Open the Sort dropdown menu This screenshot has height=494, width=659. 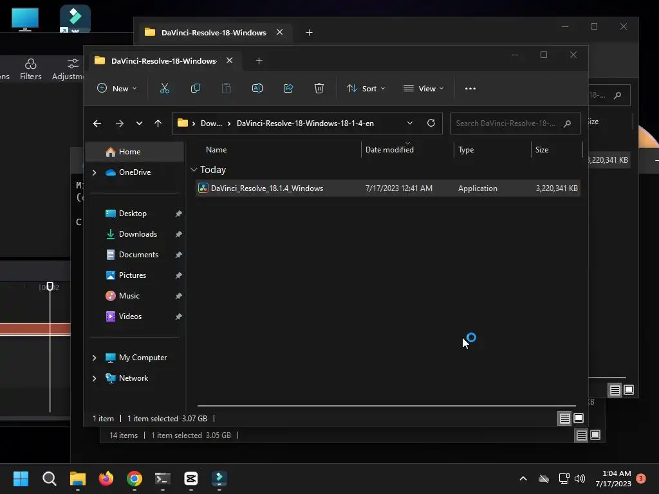[366, 89]
